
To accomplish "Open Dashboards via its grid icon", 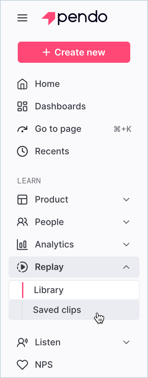I will [x=22, y=106].
